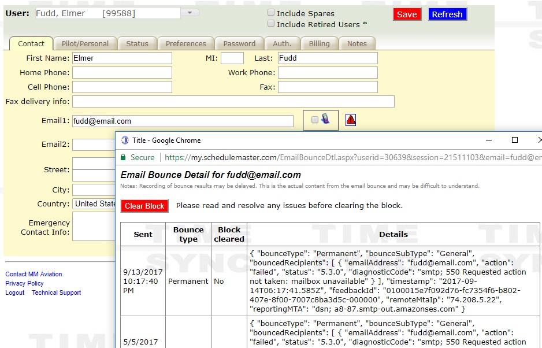Click the Fax delivery info field
This screenshot has height=348, width=542.
point(233,101)
